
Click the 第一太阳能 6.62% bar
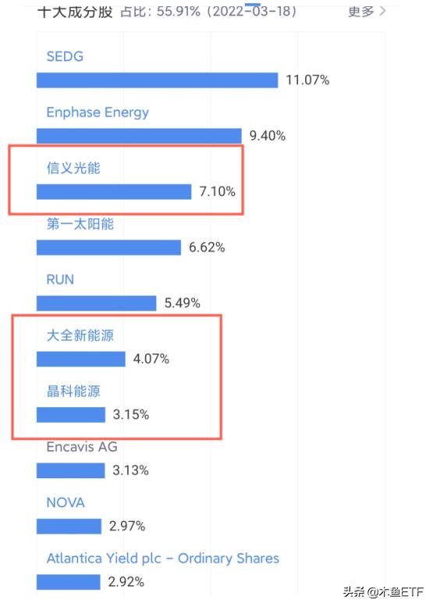(108, 247)
